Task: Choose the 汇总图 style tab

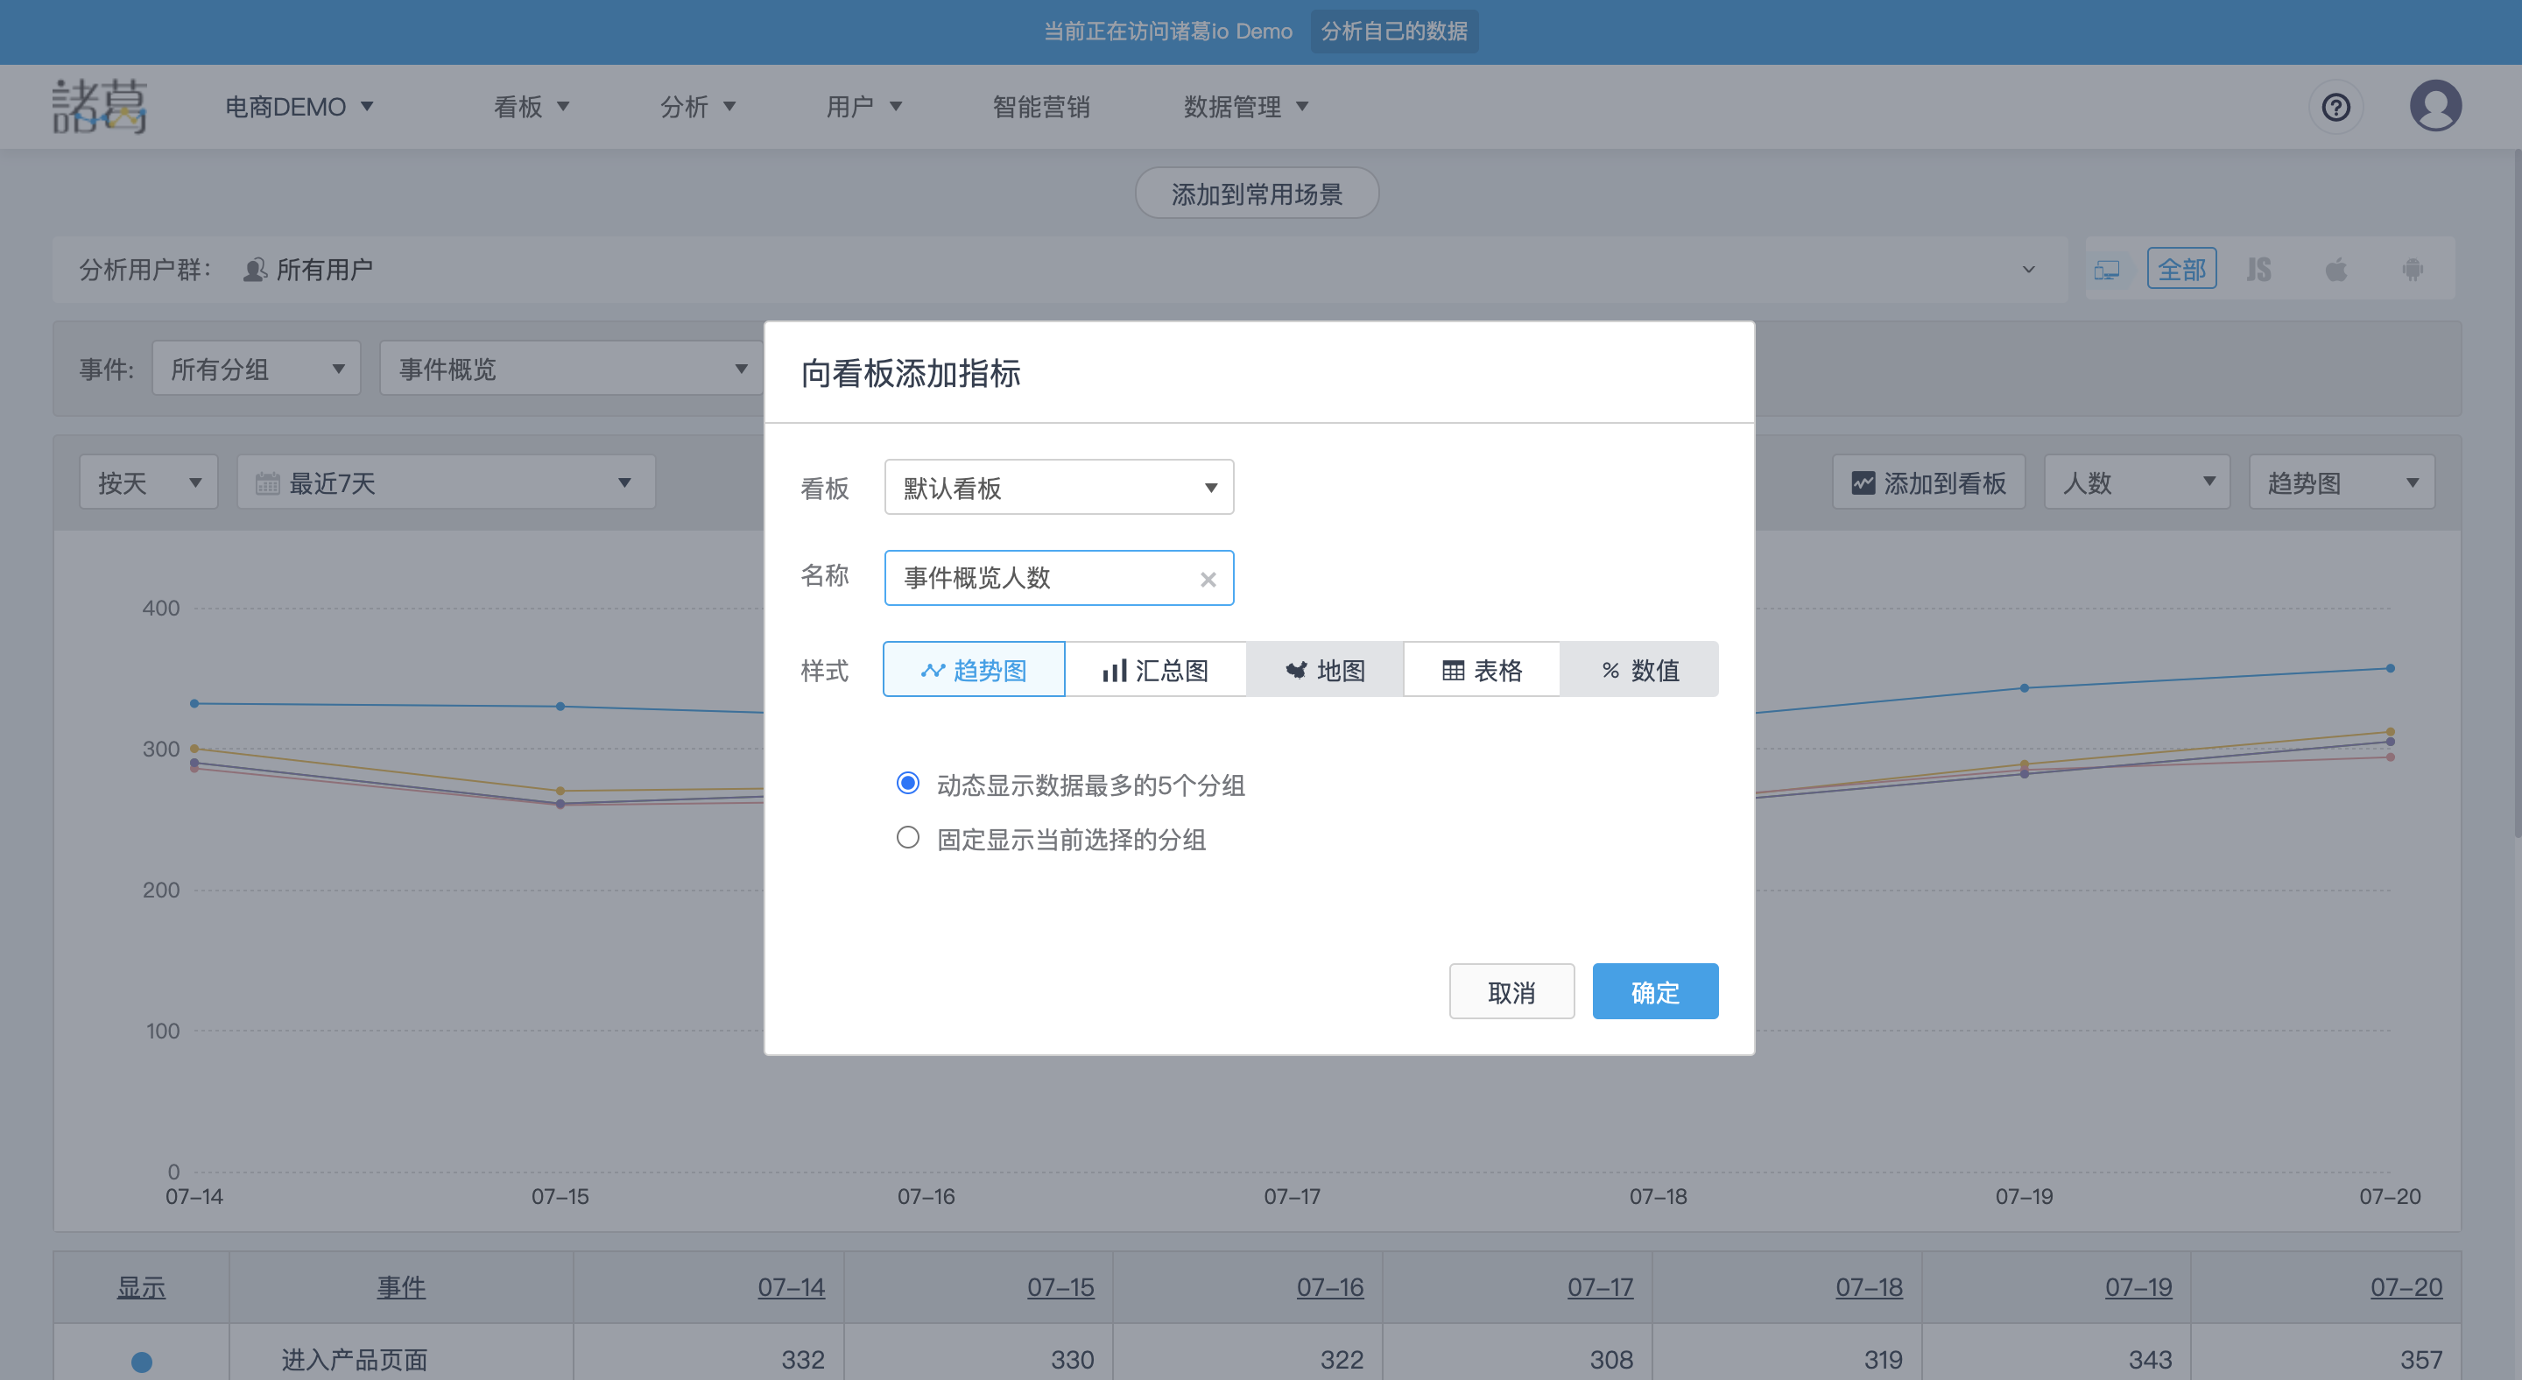Action: point(1155,671)
